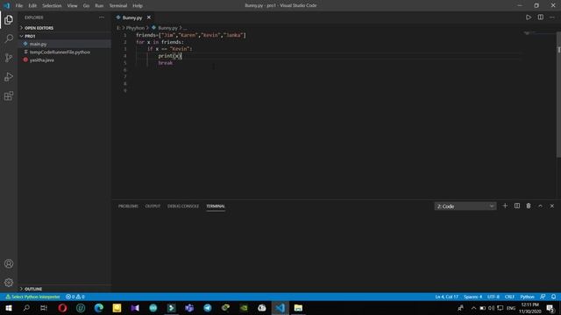Screen dimensions: 561x315
Task: Open the Edit menu
Action: pyautogui.click(x=32, y=5)
